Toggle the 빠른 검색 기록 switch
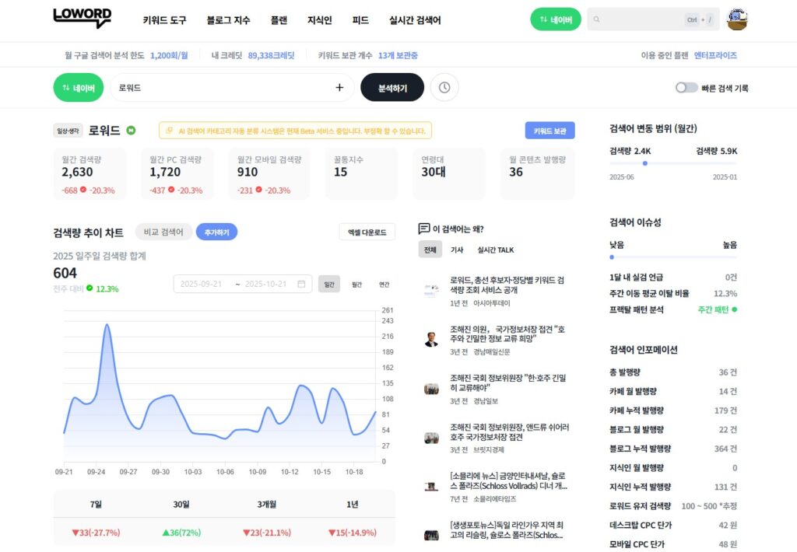The width and height of the screenshot is (797, 552). click(x=686, y=88)
